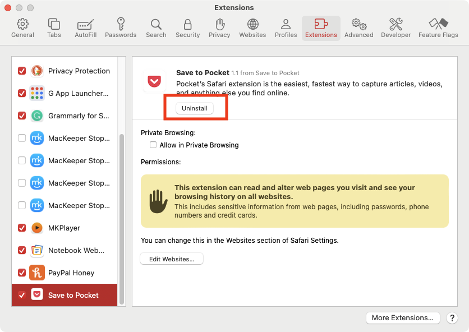Open help with the question mark button

tap(452, 317)
